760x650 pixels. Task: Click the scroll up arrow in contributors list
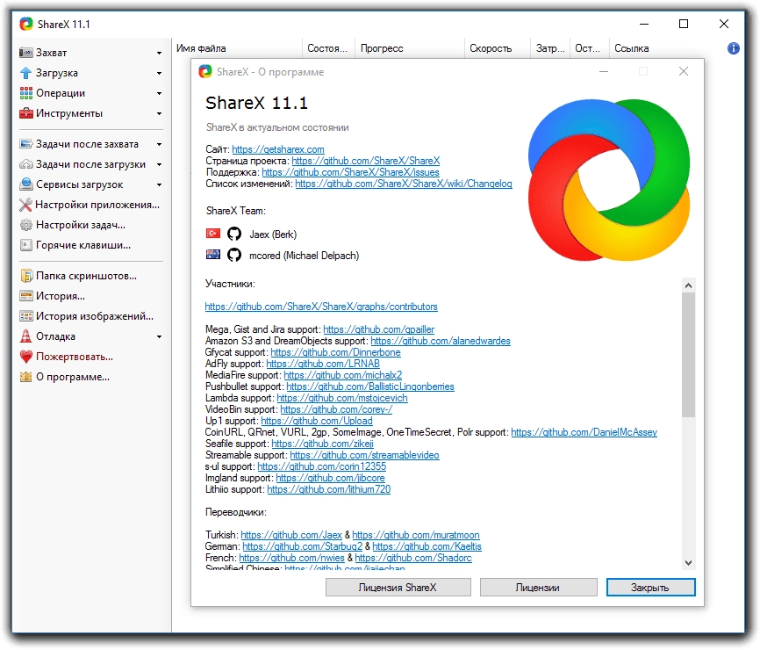click(688, 285)
